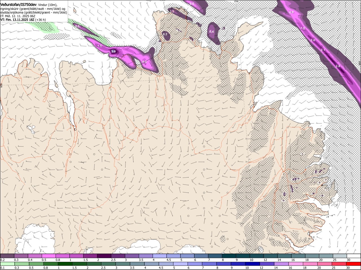Select lower legend green swatch labeled 0.5
Screen dimensions: 361x270
coord(36,264)
